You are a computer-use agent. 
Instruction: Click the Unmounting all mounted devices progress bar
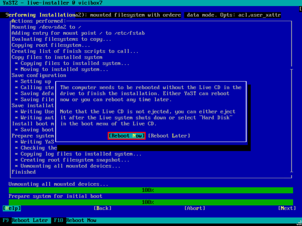(151, 190)
